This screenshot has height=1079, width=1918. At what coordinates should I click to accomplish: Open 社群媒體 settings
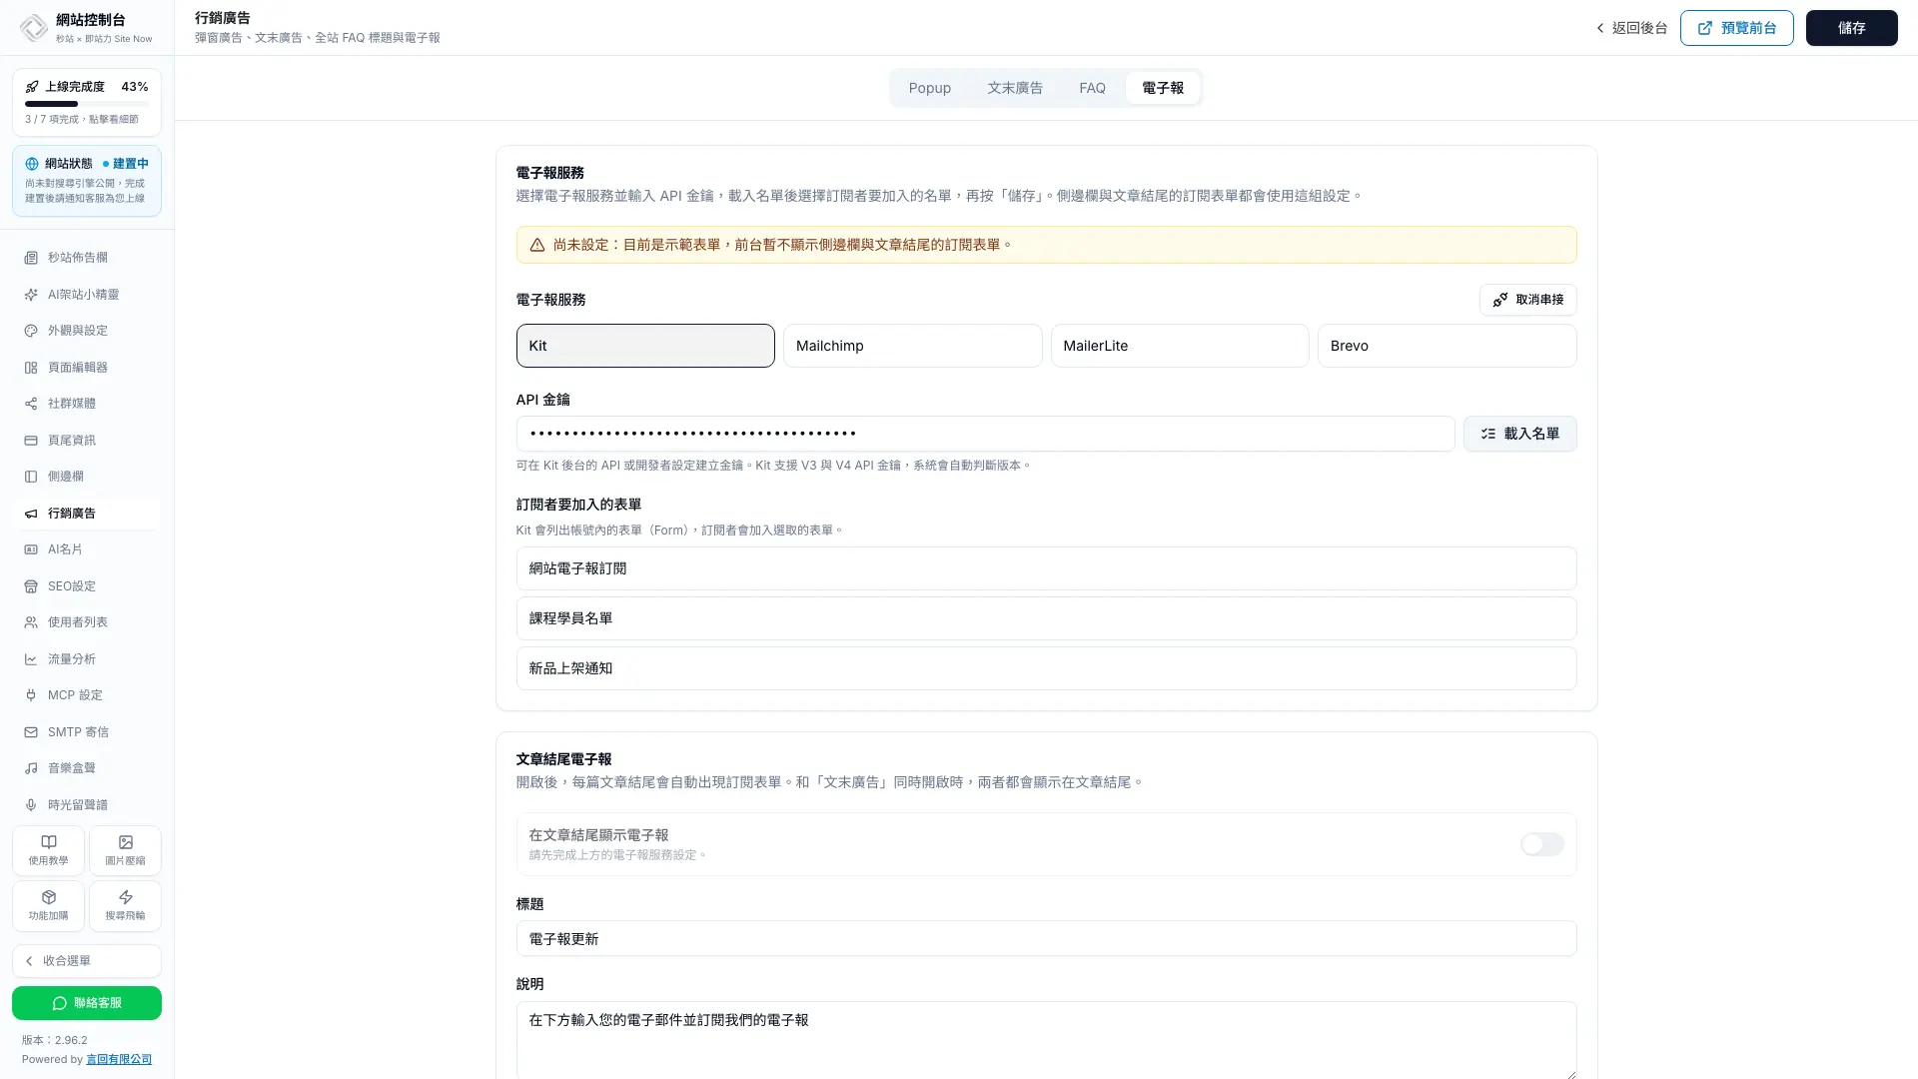(87, 404)
